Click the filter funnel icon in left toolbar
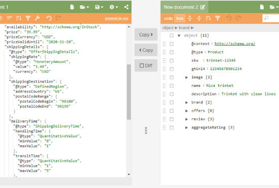This screenshot has width=279, height=188. coord(28,18)
